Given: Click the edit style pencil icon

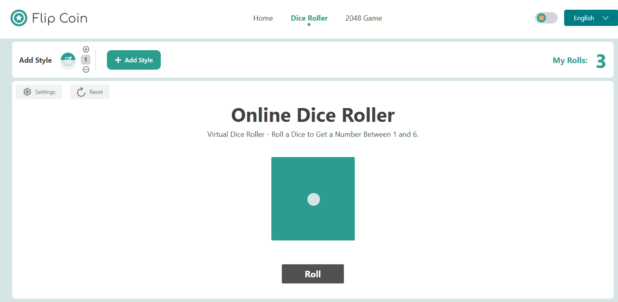Looking at the screenshot, I should (x=68, y=60).
